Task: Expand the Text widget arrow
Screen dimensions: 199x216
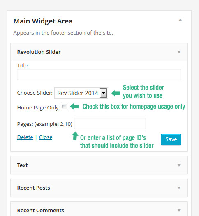Action: pyautogui.click(x=179, y=165)
